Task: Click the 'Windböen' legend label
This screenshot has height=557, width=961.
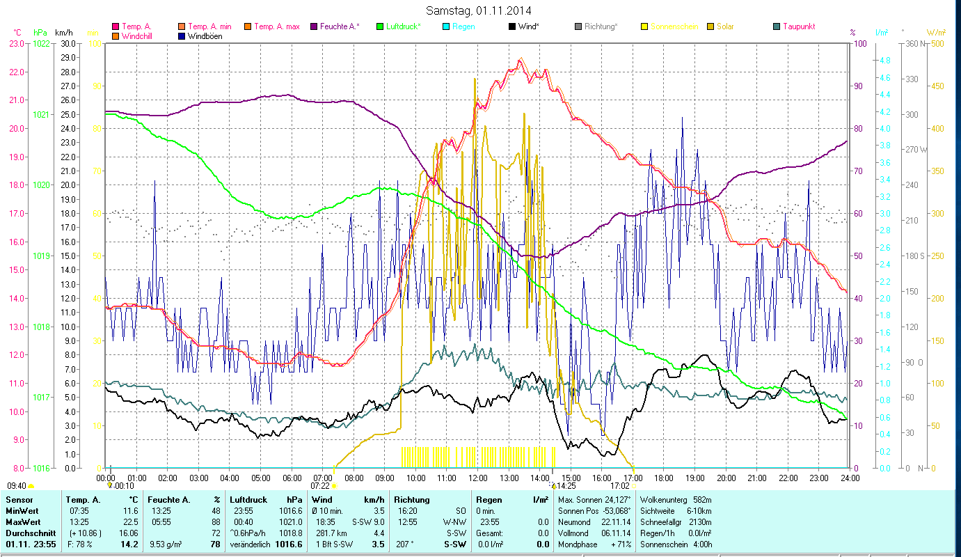Action: [x=205, y=36]
